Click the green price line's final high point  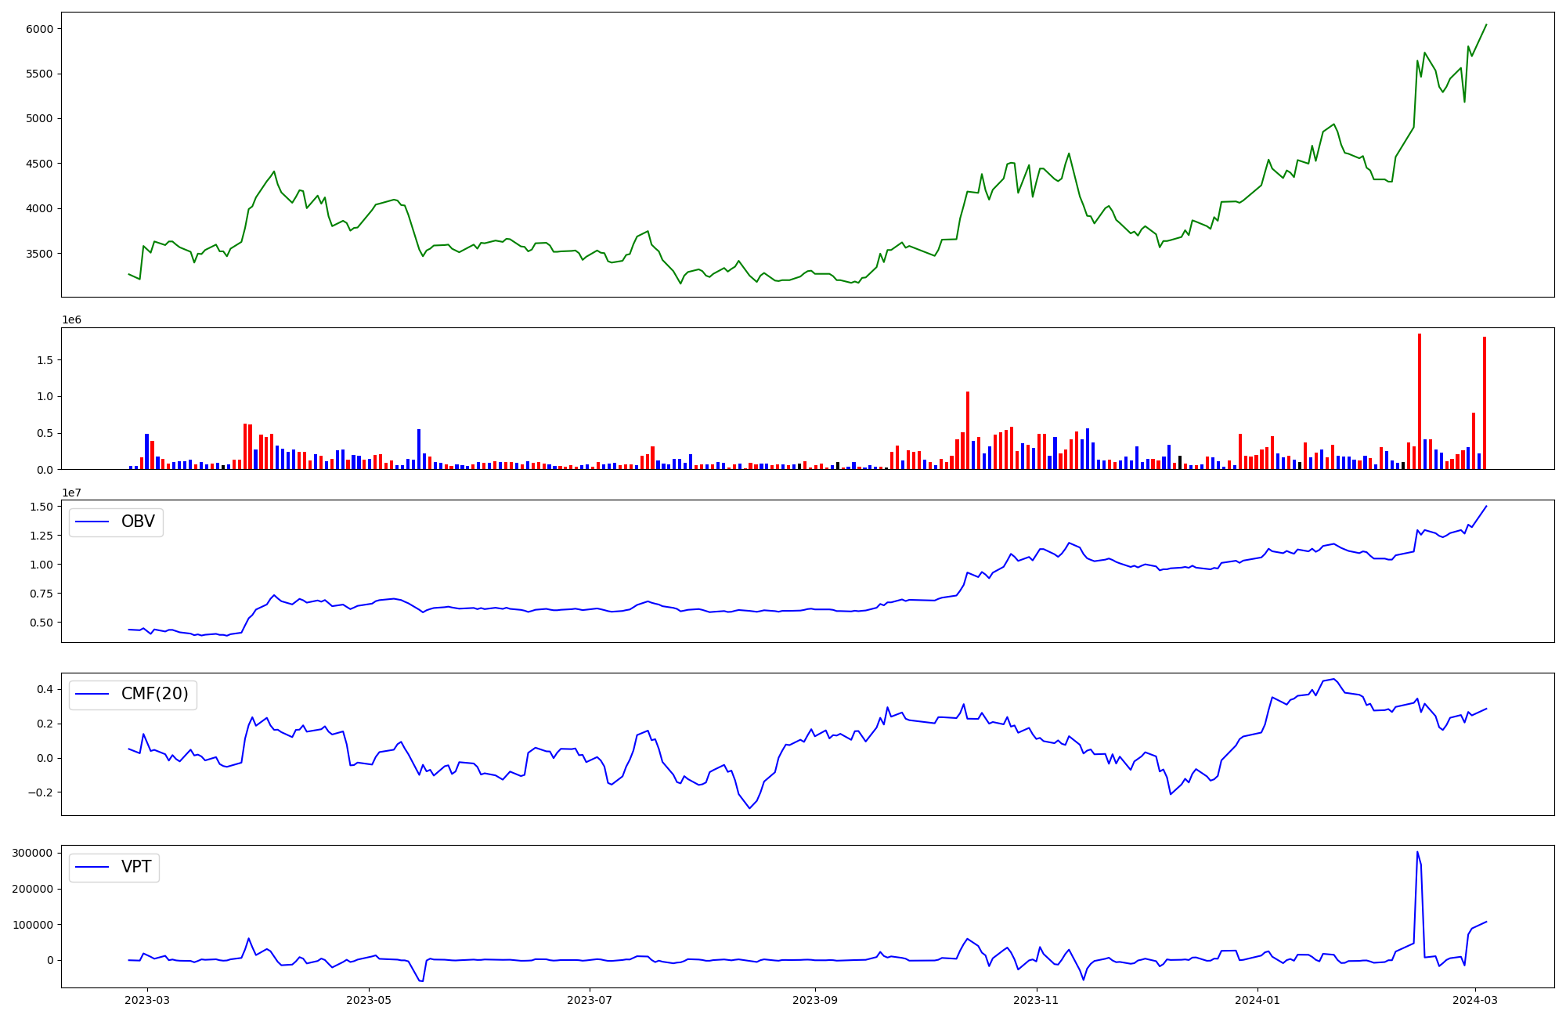(1486, 24)
